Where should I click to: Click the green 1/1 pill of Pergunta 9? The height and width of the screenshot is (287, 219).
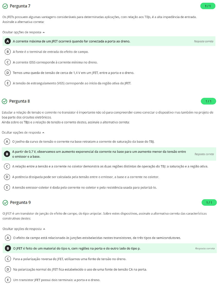tap(209, 202)
